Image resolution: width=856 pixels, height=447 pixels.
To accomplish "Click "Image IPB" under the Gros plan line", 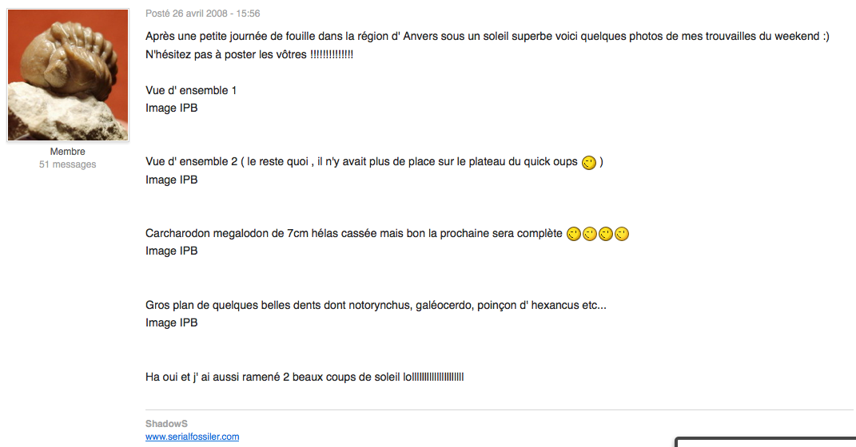I will [171, 322].
